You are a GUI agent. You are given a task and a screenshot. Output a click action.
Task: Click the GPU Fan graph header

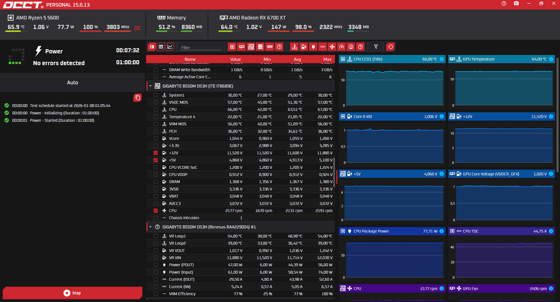[501, 289]
